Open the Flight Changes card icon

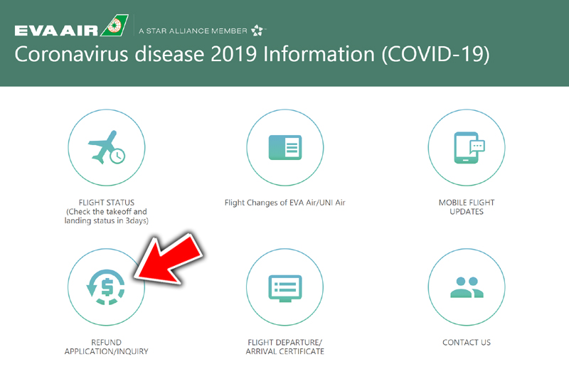(285, 148)
